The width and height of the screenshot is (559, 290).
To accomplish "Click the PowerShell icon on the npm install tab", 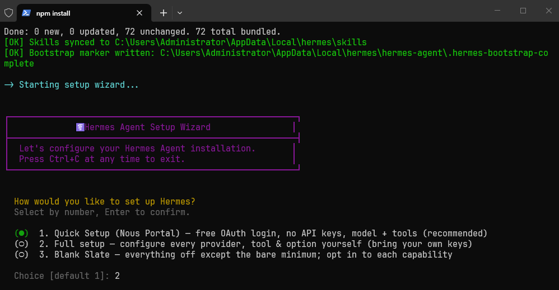I will coord(26,13).
